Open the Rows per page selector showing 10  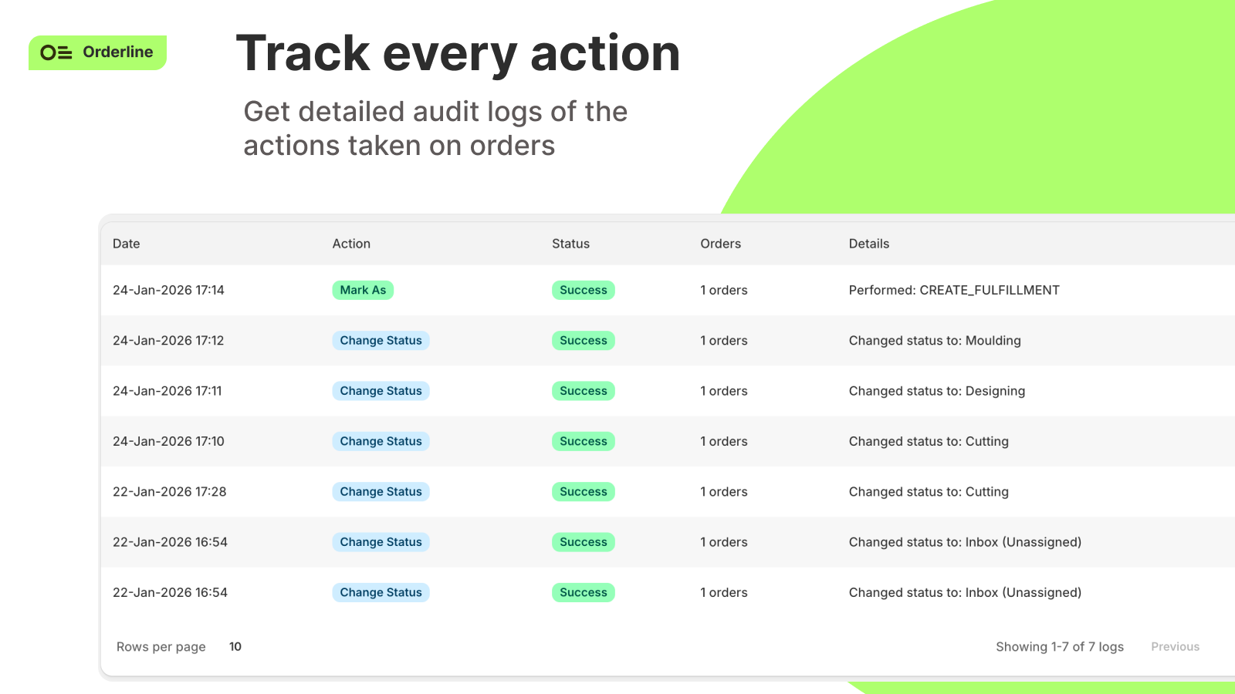[x=235, y=646]
